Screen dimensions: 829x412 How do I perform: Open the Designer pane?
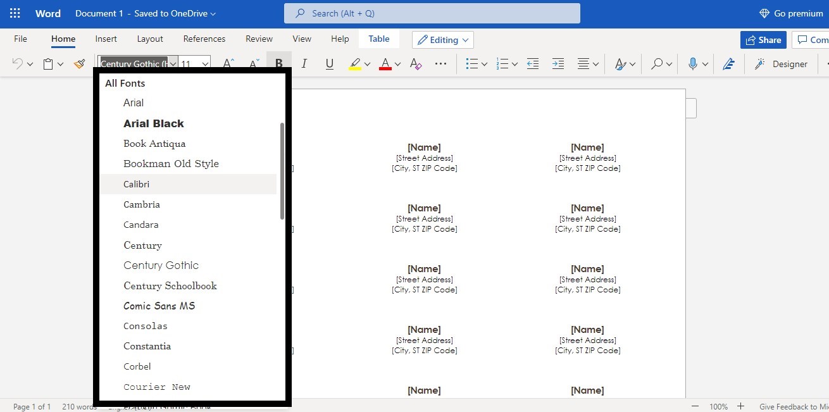[x=781, y=64]
